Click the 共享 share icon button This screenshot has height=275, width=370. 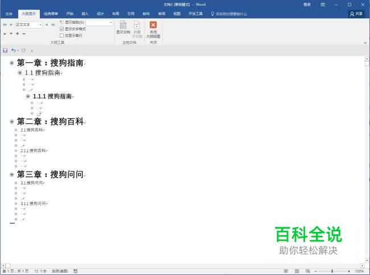pos(356,14)
